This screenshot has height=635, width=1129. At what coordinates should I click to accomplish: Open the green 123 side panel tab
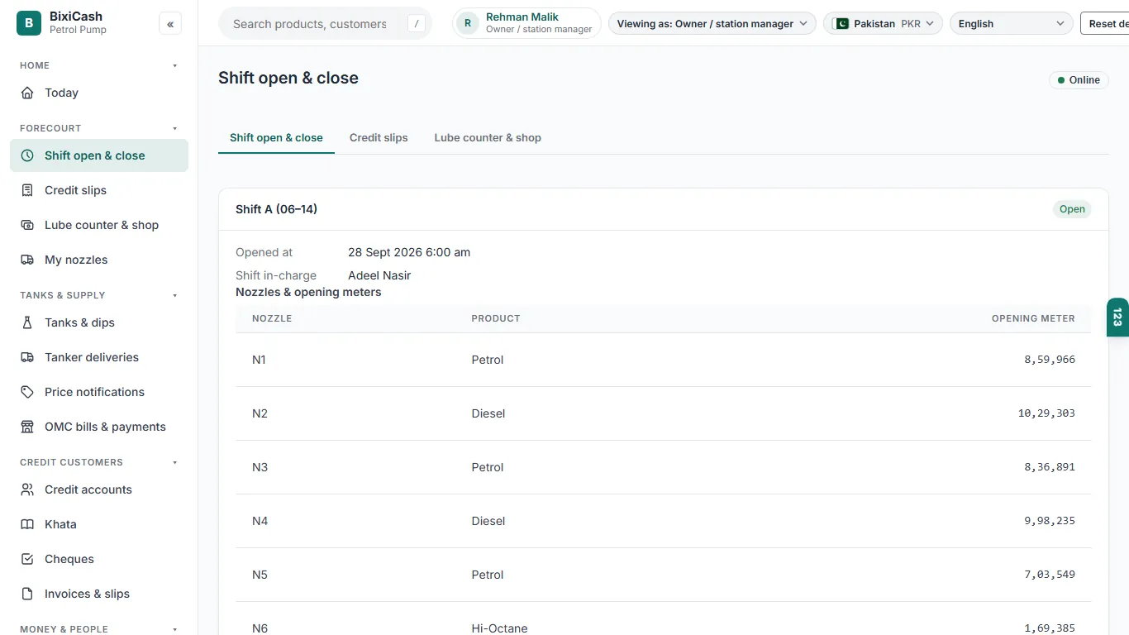(1117, 317)
